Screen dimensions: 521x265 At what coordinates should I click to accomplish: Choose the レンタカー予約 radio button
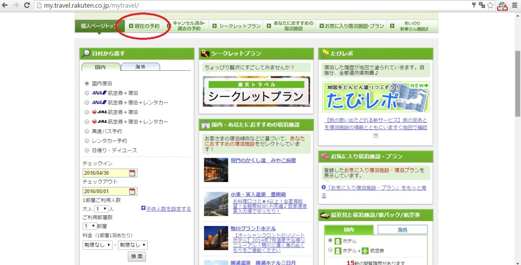(x=87, y=141)
